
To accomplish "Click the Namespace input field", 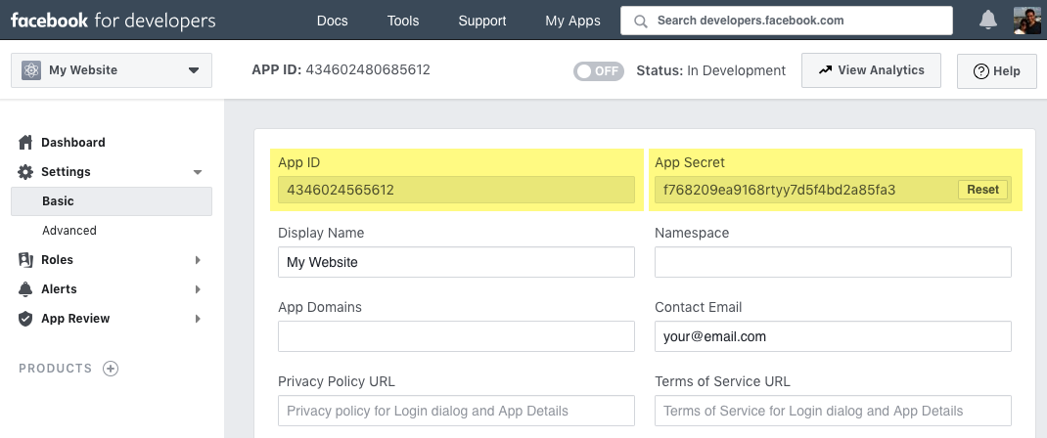I will point(834,262).
